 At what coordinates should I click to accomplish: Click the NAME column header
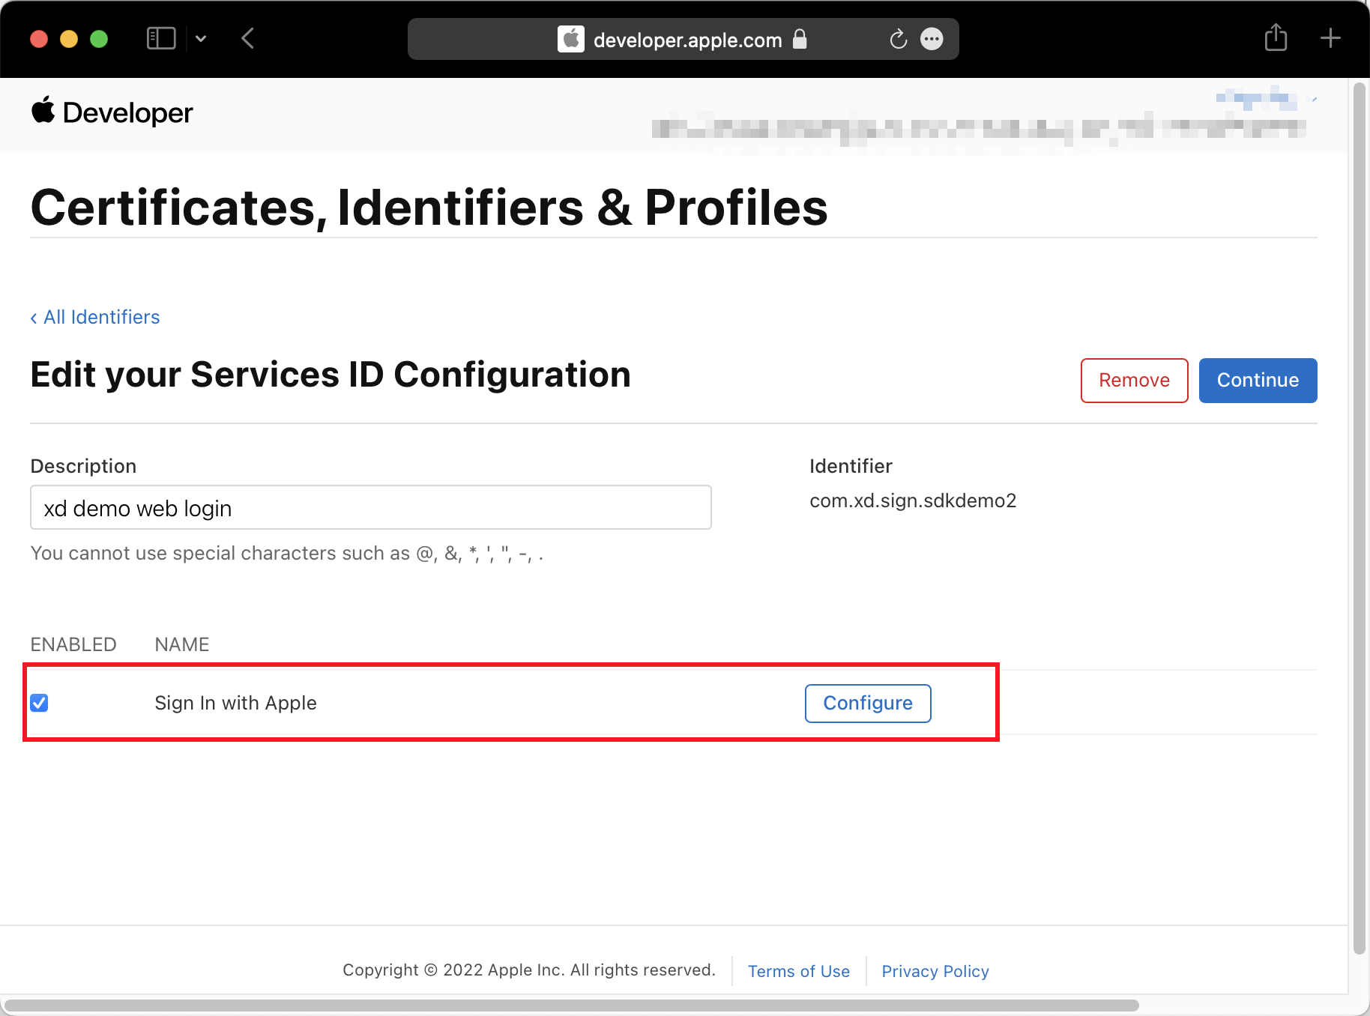point(182,644)
